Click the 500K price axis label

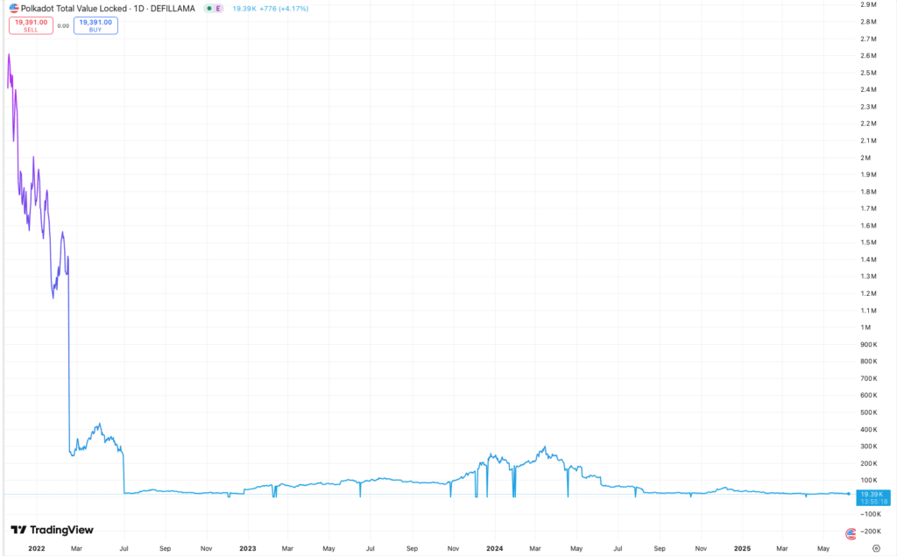click(x=868, y=412)
